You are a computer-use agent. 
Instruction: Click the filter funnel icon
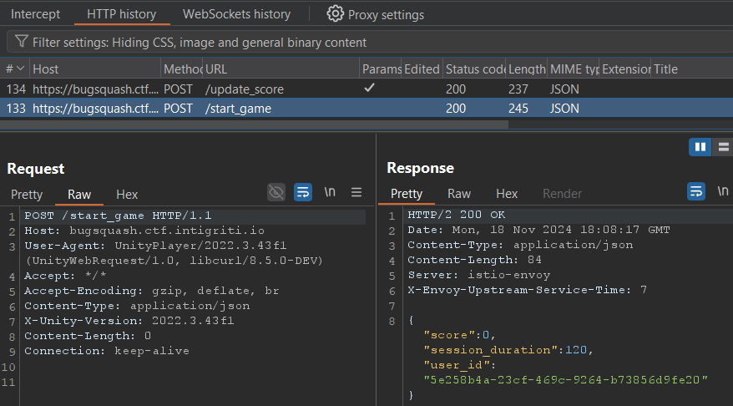pyautogui.click(x=22, y=42)
